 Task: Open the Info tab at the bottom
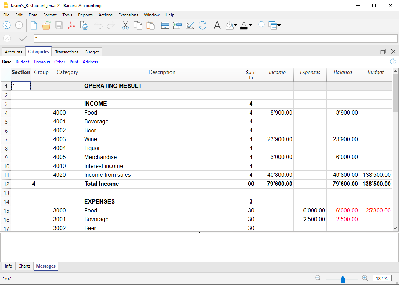(x=9, y=266)
